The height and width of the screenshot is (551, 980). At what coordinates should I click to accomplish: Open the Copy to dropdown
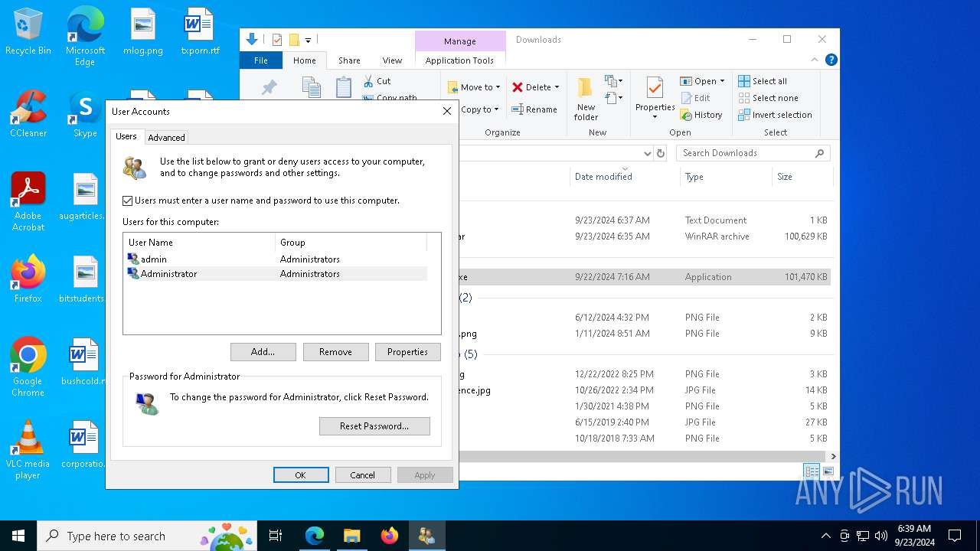pos(480,109)
